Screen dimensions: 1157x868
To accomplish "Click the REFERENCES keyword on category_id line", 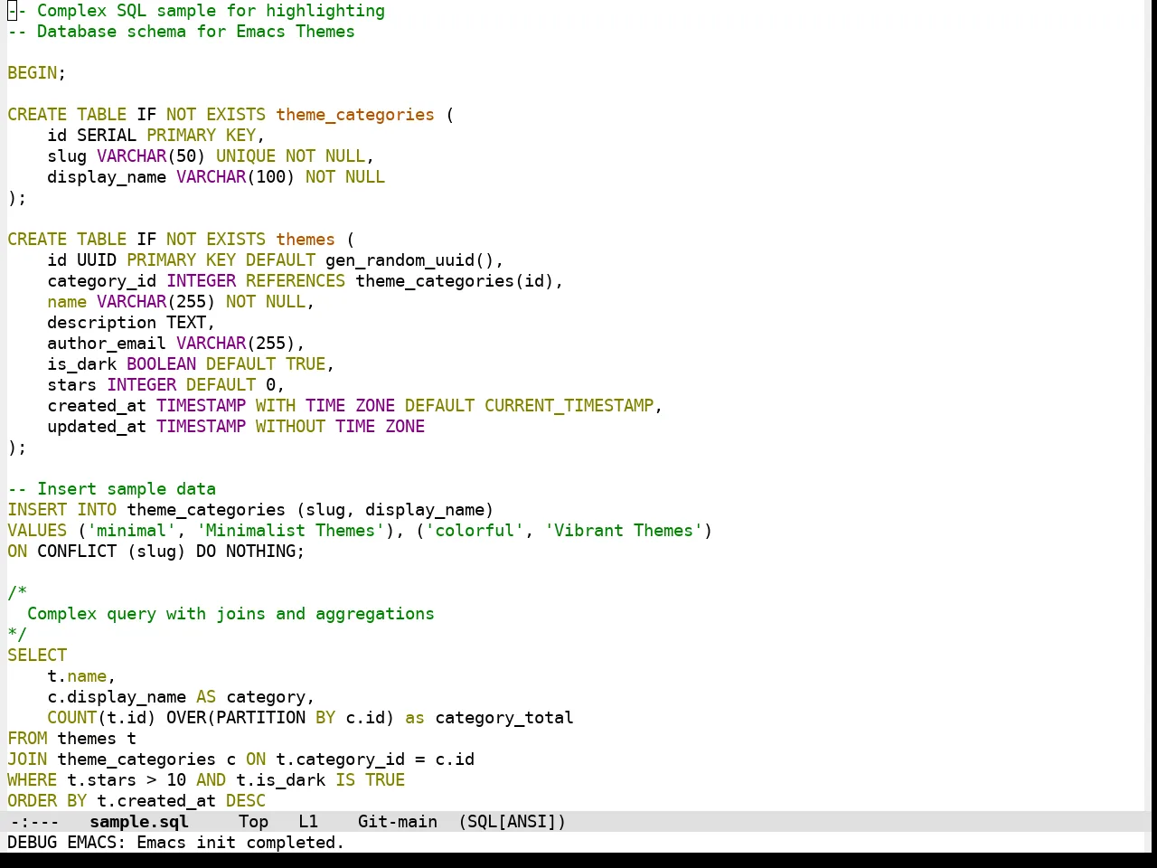I will 296,281.
